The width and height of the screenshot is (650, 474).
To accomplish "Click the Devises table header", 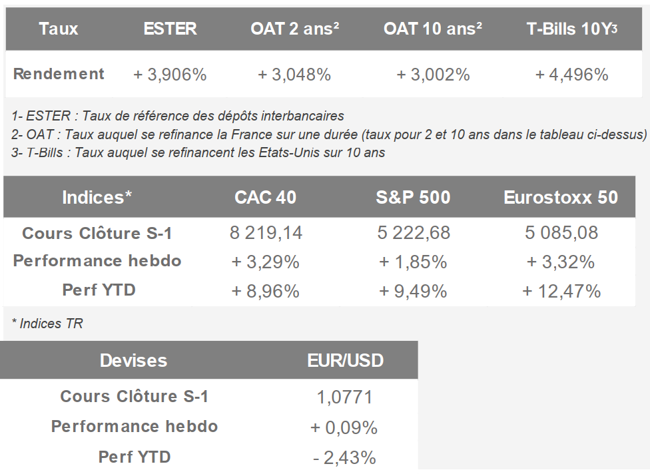I will 133,361.
